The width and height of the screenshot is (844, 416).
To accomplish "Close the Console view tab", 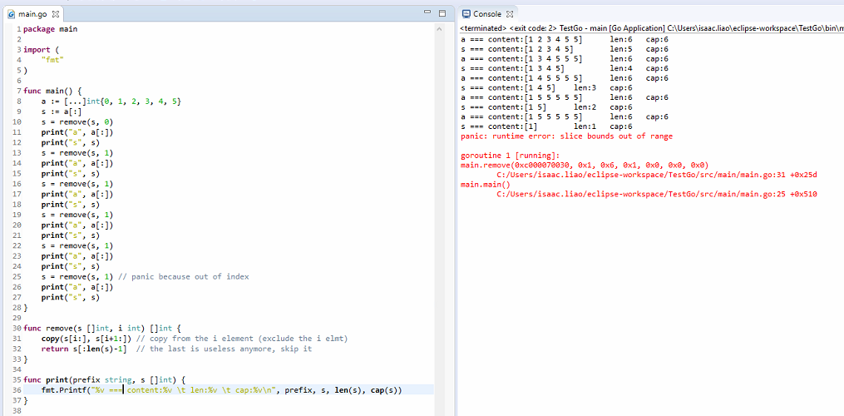I will click(x=510, y=14).
